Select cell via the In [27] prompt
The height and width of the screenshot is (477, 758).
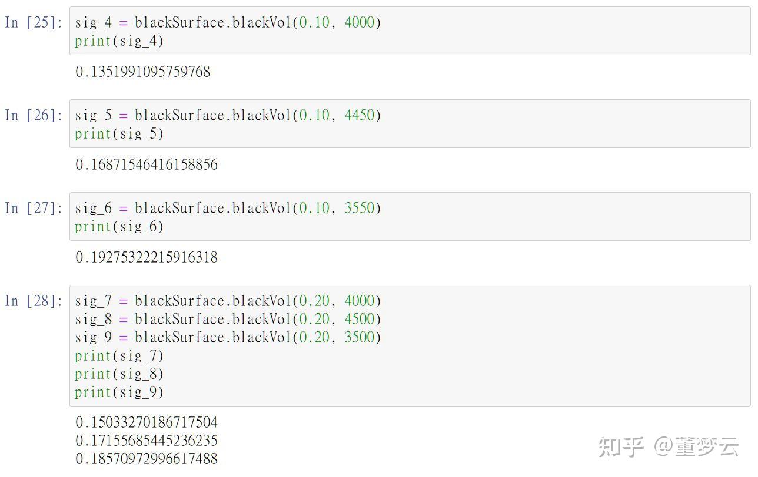34,209
